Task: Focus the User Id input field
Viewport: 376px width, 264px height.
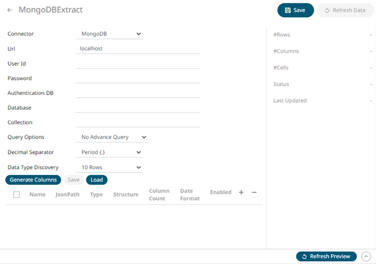Action: [x=138, y=63]
